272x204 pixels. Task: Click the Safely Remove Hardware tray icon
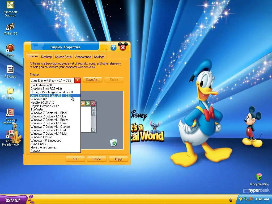(x=245, y=199)
